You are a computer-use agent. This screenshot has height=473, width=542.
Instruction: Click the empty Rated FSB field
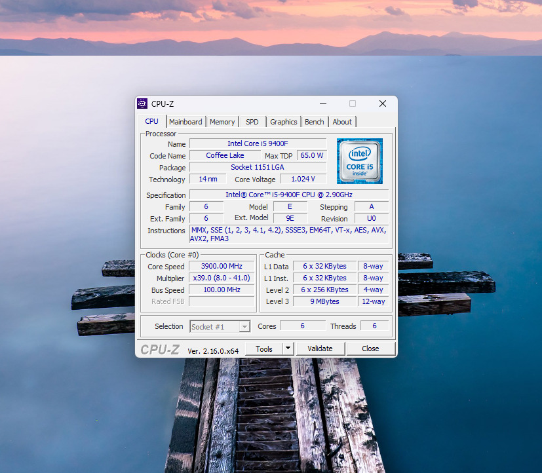click(x=222, y=301)
